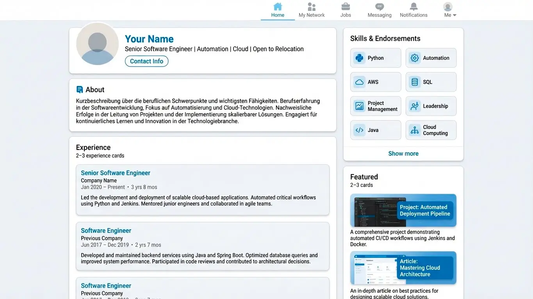Toggle the SQL skill endorsement

point(431,82)
